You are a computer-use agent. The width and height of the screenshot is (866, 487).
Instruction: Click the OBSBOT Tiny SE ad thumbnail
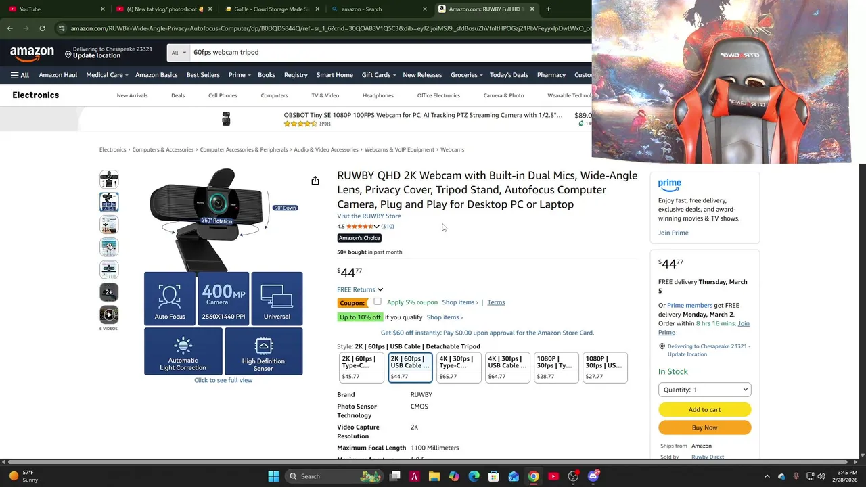pyautogui.click(x=226, y=119)
